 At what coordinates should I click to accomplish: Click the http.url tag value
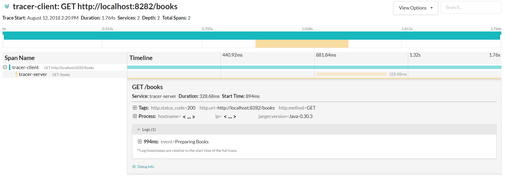coord(246,108)
